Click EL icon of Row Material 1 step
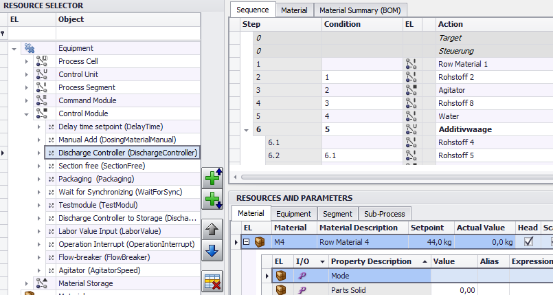Viewport: 553px width, 295px height. [411, 64]
